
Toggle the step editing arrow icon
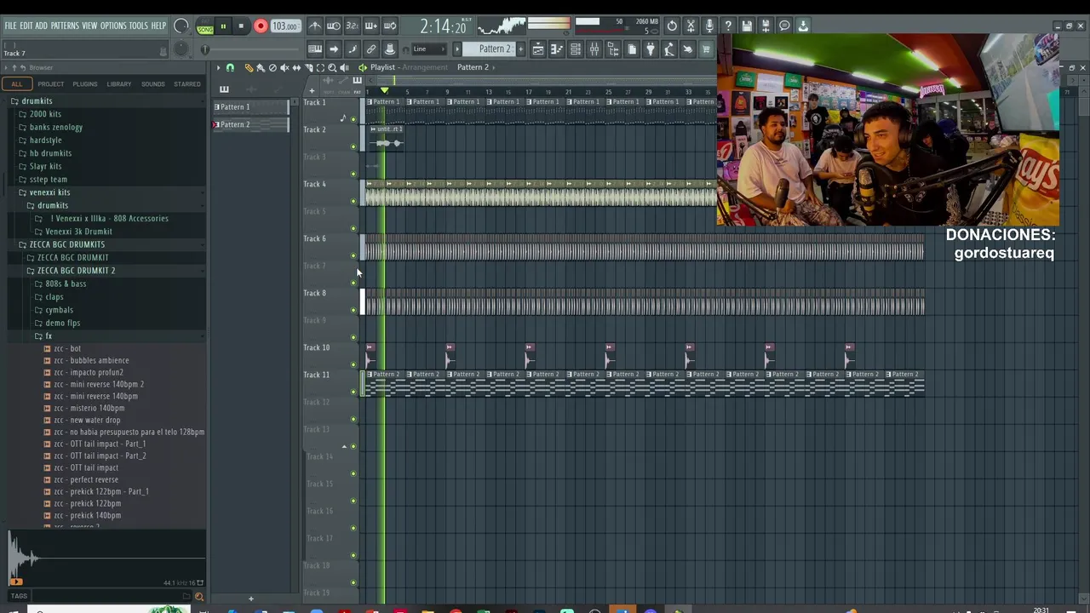pyautogui.click(x=334, y=49)
